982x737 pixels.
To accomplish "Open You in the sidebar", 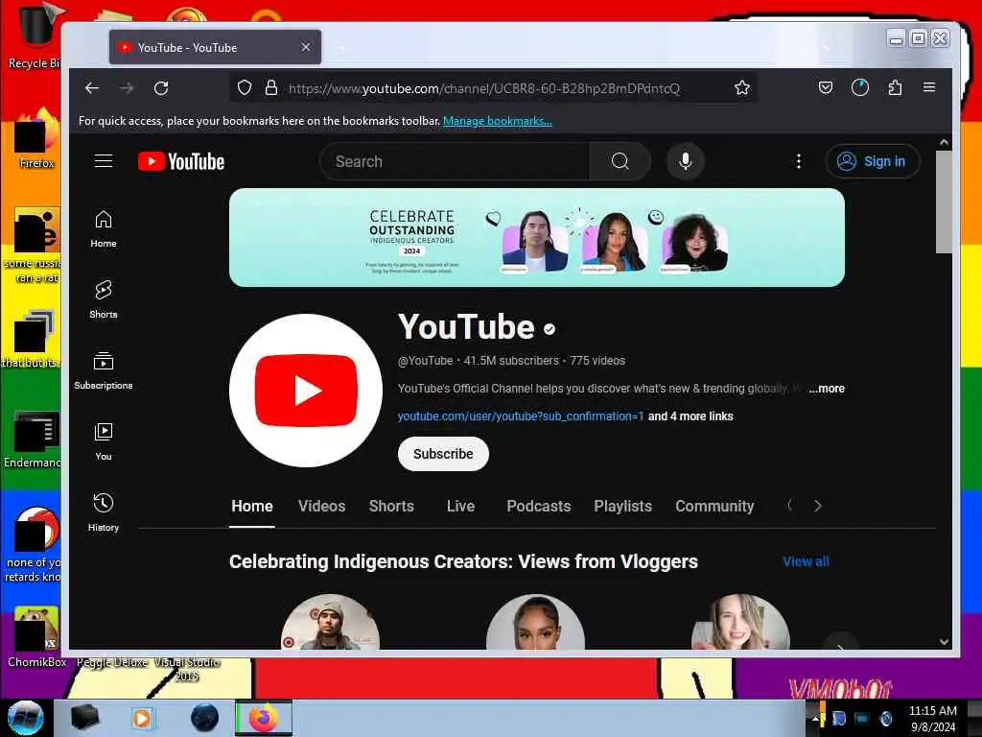I will coord(104,441).
